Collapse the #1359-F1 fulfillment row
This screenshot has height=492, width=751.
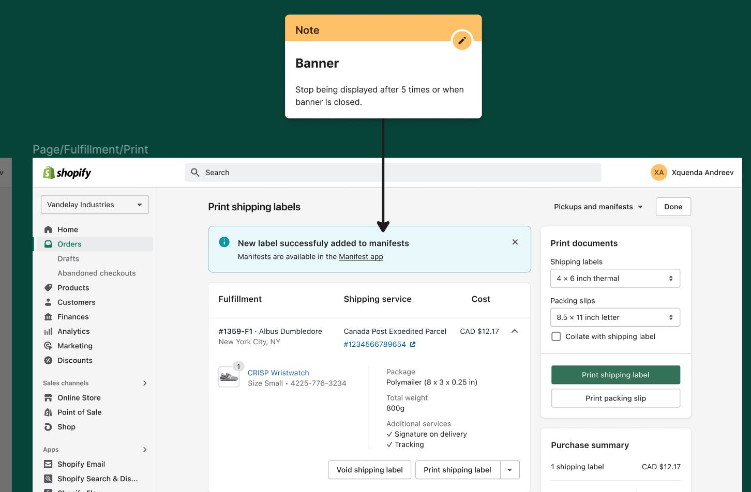(x=515, y=331)
